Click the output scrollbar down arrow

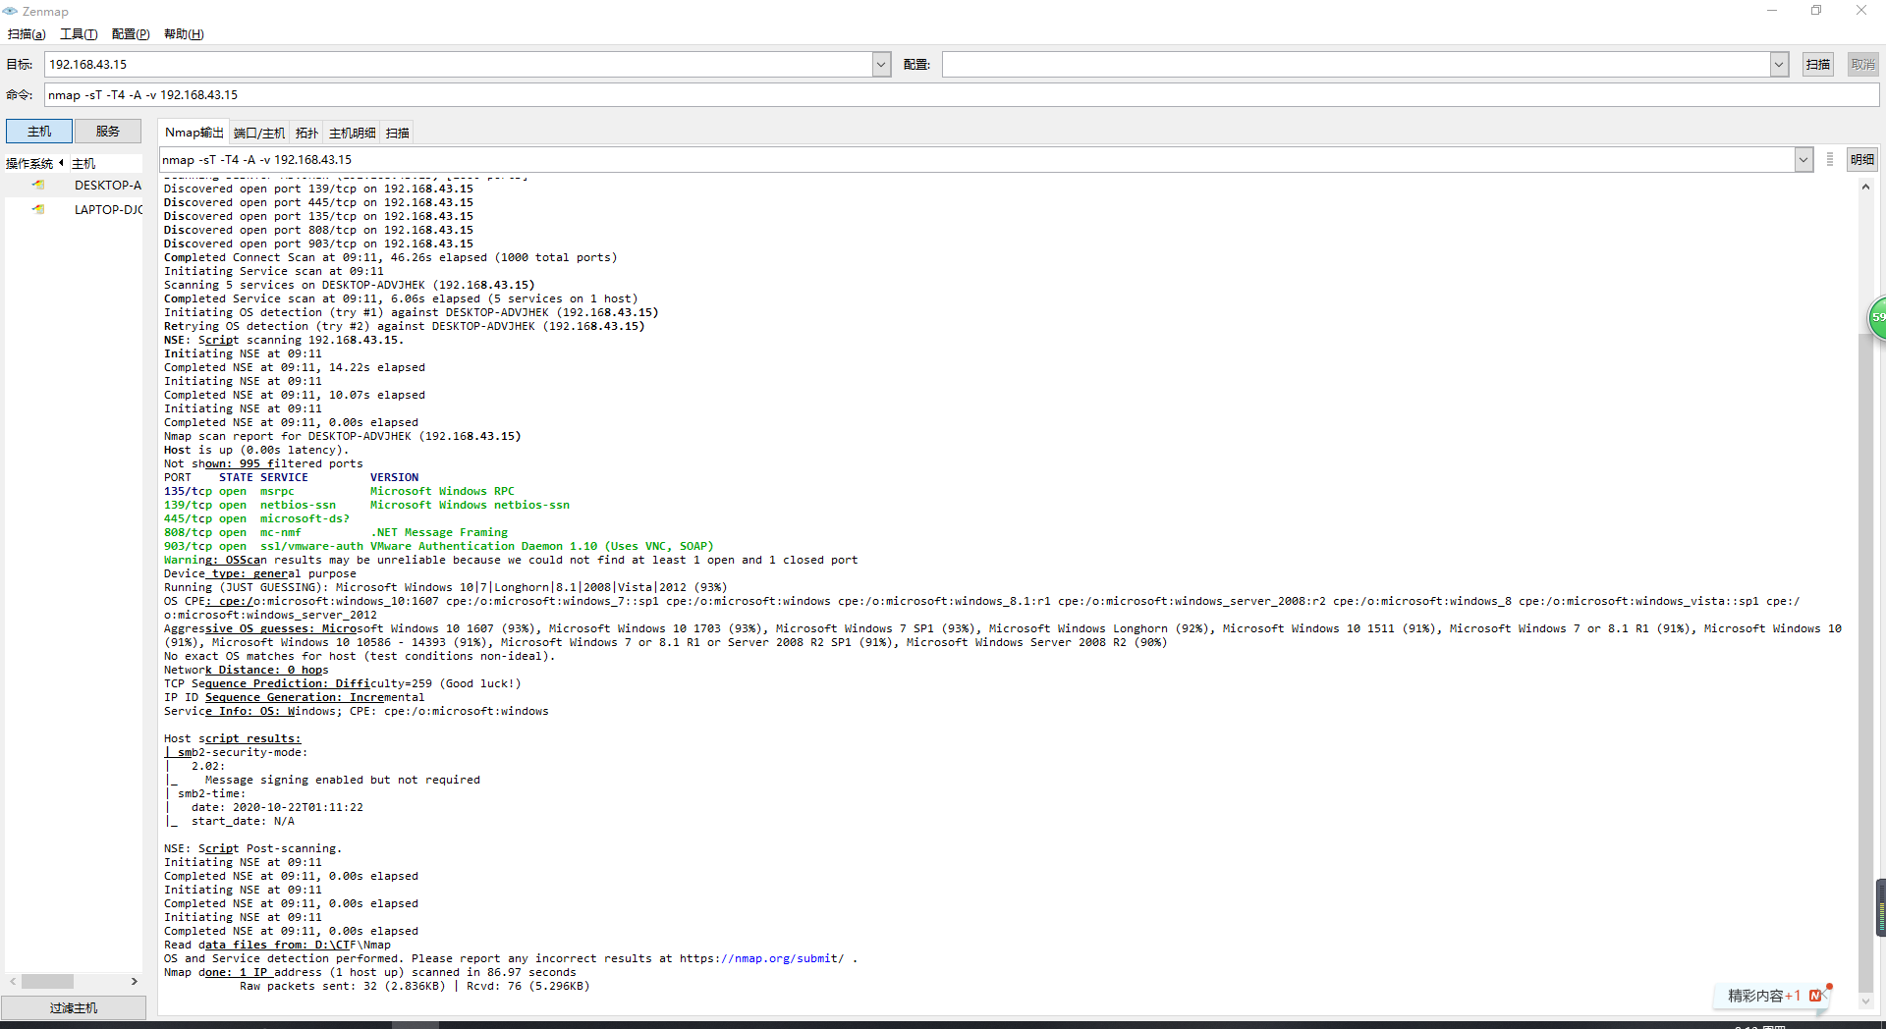pyautogui.click(x=1865, y=1002)
